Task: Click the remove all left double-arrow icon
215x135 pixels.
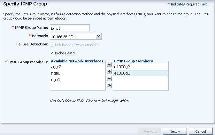Action: click(109, 85)
